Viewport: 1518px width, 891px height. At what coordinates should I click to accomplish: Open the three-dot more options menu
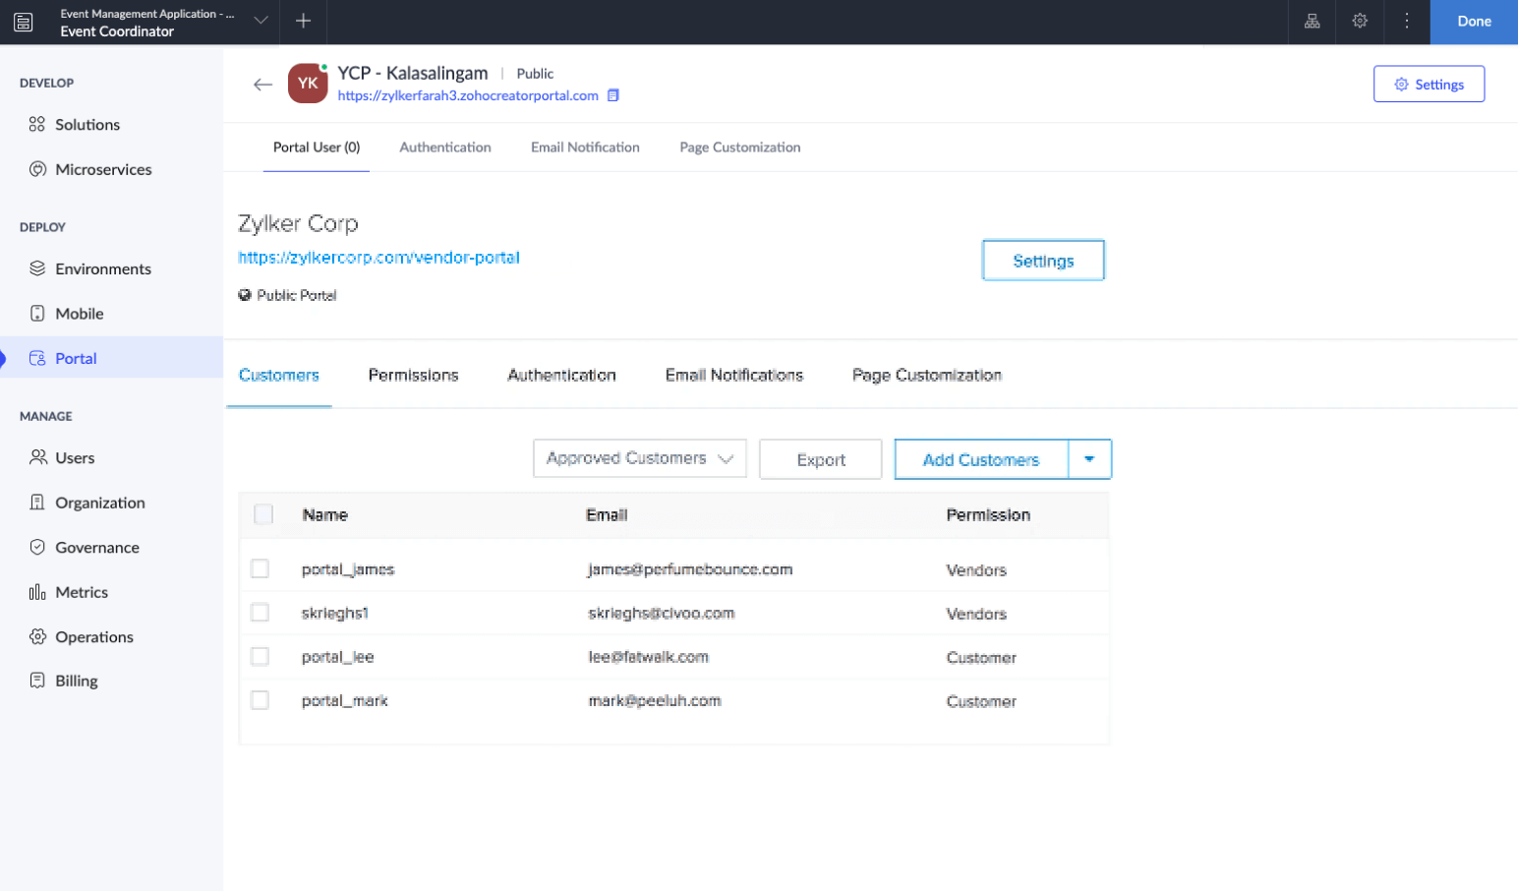1407,22
